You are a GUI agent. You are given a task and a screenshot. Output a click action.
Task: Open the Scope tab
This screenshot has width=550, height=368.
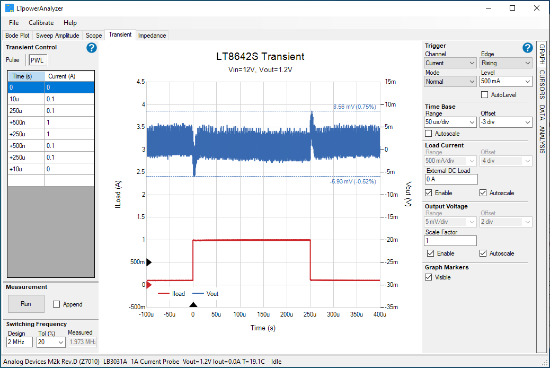pos(93,35)
